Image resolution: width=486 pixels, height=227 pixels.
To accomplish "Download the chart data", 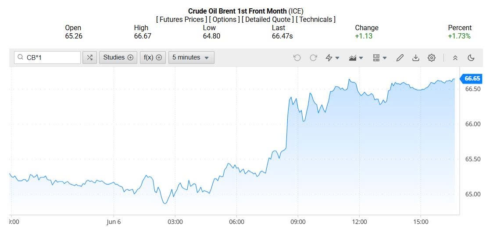I will coord(416,57).
